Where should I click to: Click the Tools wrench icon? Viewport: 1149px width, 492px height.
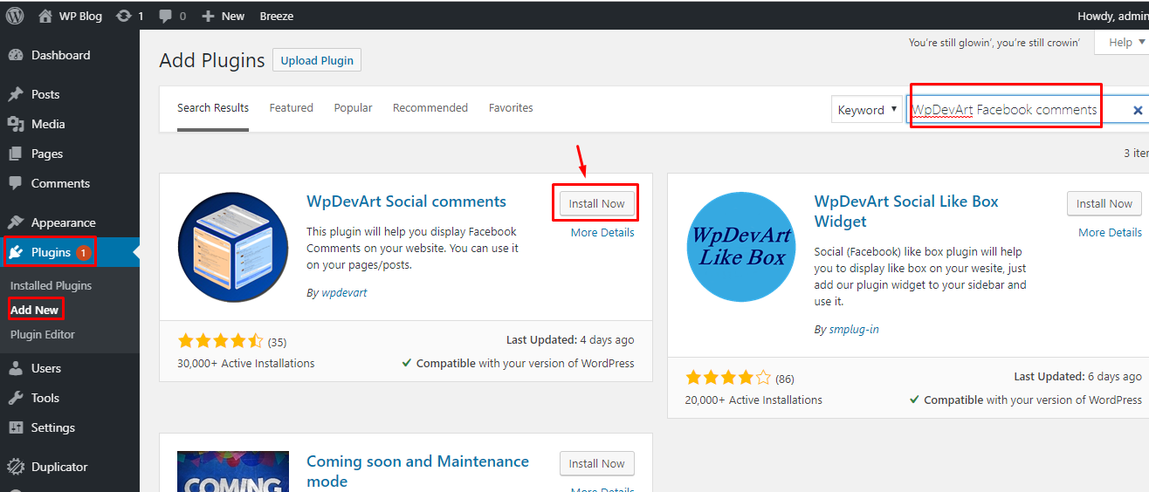click(16, 398)
